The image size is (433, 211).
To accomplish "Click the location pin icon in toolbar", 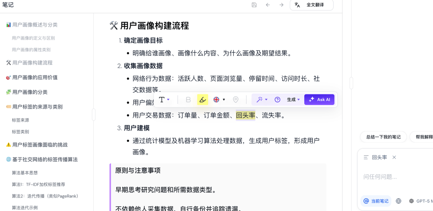I will pyautogui.click(x=236, y=100).
